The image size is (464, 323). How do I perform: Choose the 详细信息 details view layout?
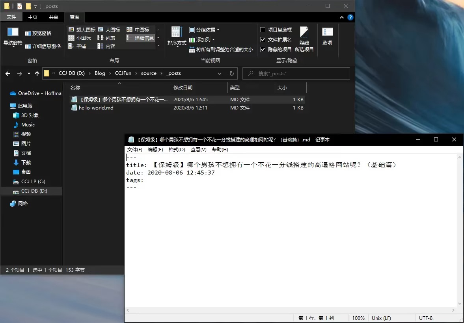(x=140, y=38)
